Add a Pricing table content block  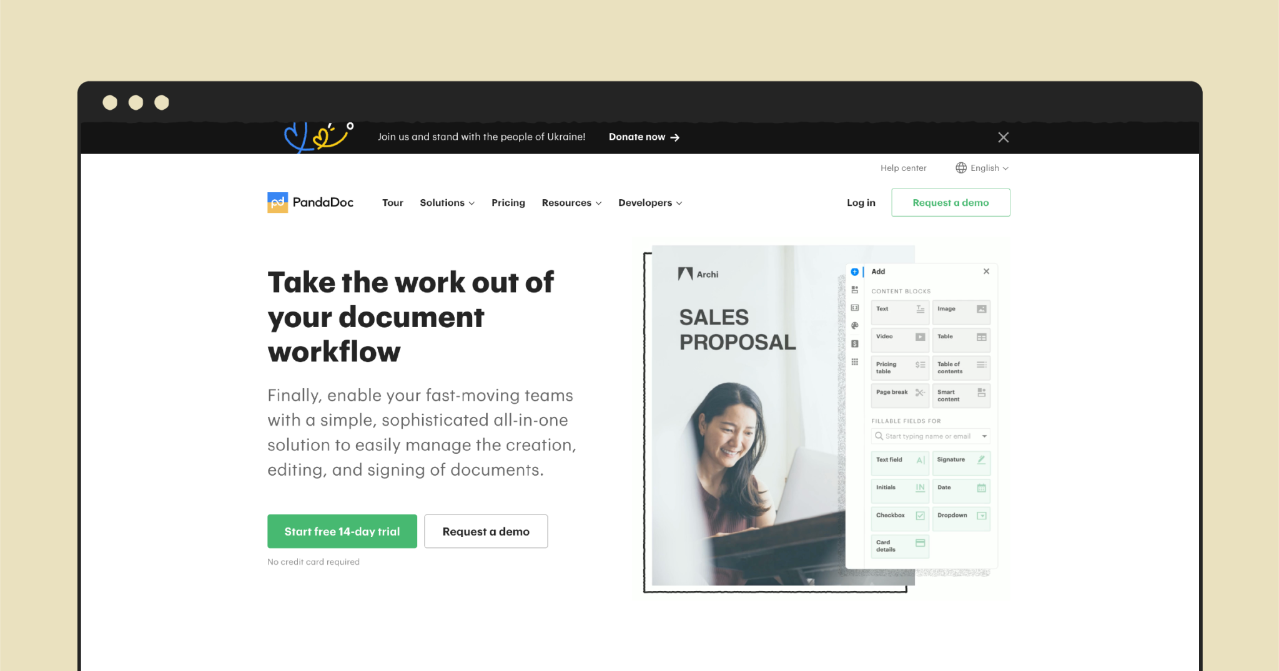(x=899, y=368)
